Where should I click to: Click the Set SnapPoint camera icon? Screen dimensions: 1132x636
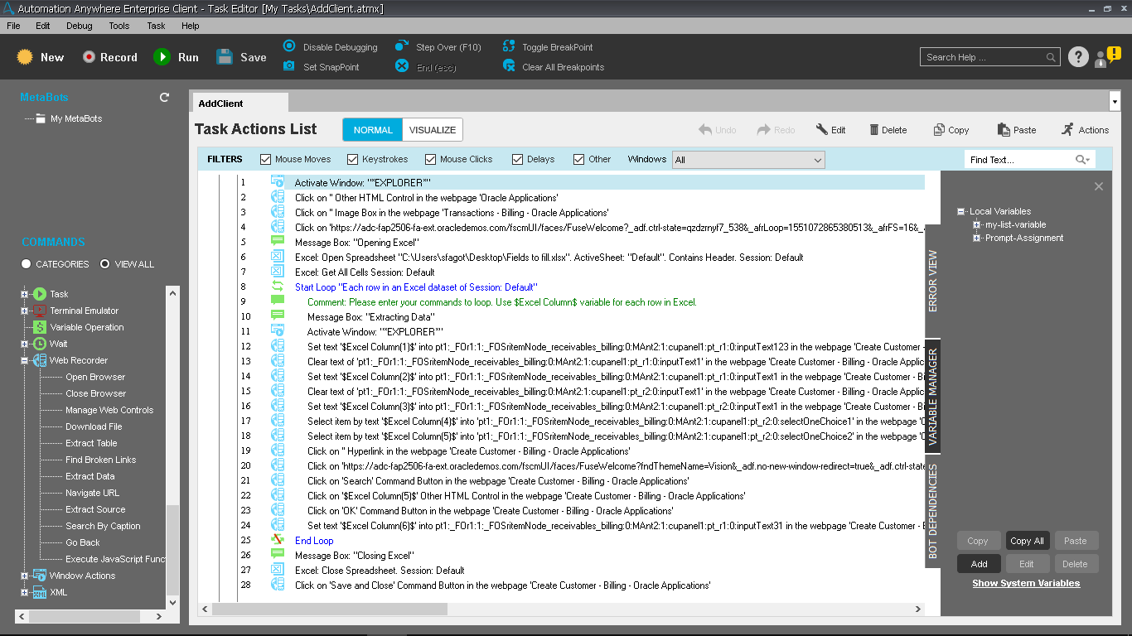288,66
